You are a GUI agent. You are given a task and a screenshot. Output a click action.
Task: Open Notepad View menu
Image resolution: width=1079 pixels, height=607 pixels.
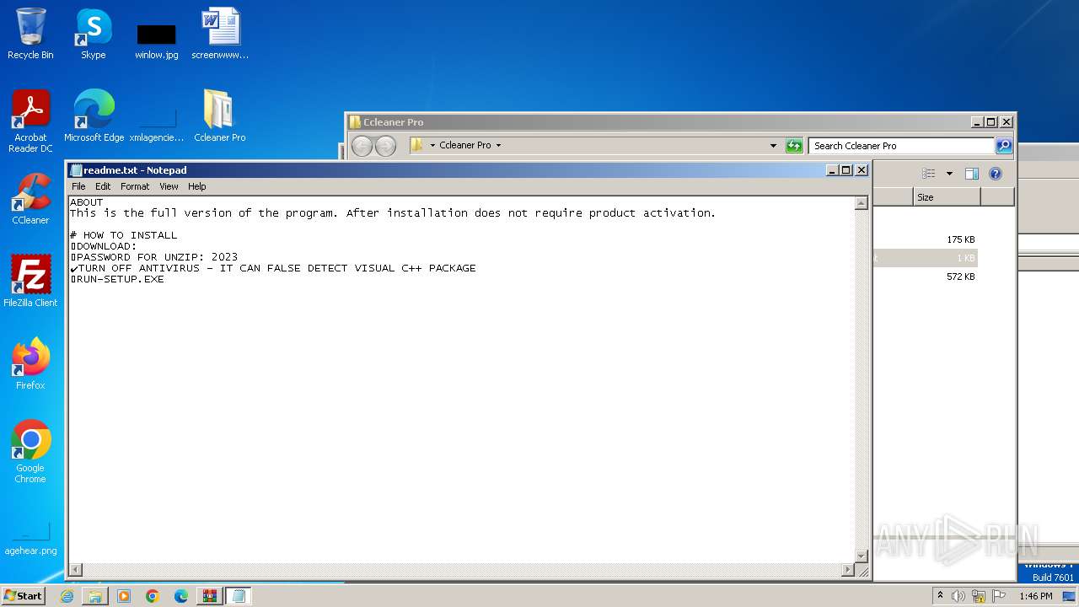169,186
